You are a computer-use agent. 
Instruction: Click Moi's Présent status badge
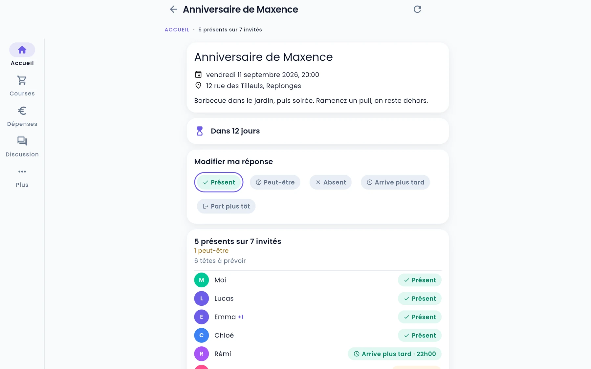420,280
